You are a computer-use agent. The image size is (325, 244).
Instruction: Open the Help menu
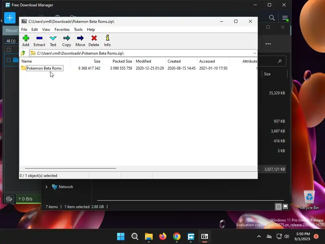tap(91, 30)
